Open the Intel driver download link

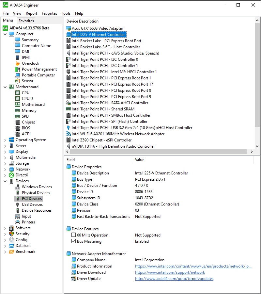[x=170, y=272]
